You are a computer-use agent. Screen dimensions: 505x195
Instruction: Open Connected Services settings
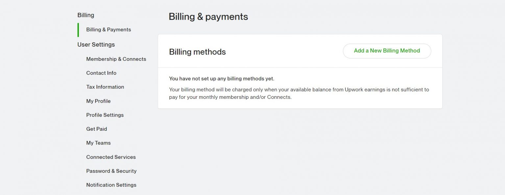pos(111,157)
